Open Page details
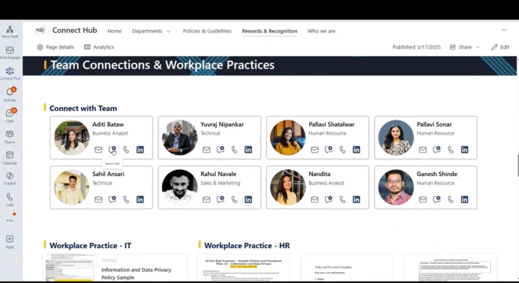 tap(55, 47)
